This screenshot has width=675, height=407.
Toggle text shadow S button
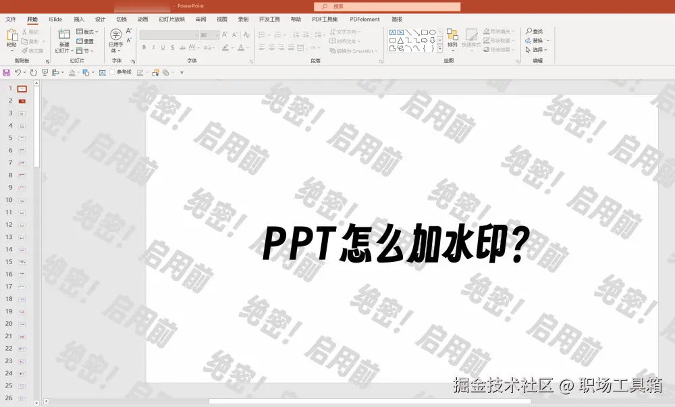(x=172, y=47)
